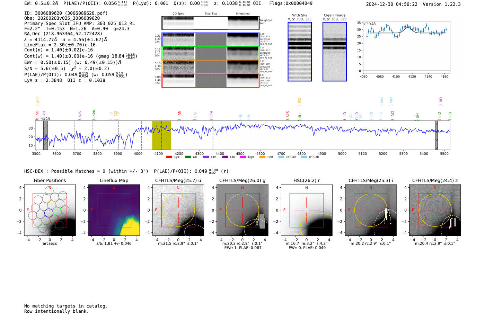485x330 pixels.
Task: Click 'No matching targets in catalog.' text
Action: click(66, 306)
